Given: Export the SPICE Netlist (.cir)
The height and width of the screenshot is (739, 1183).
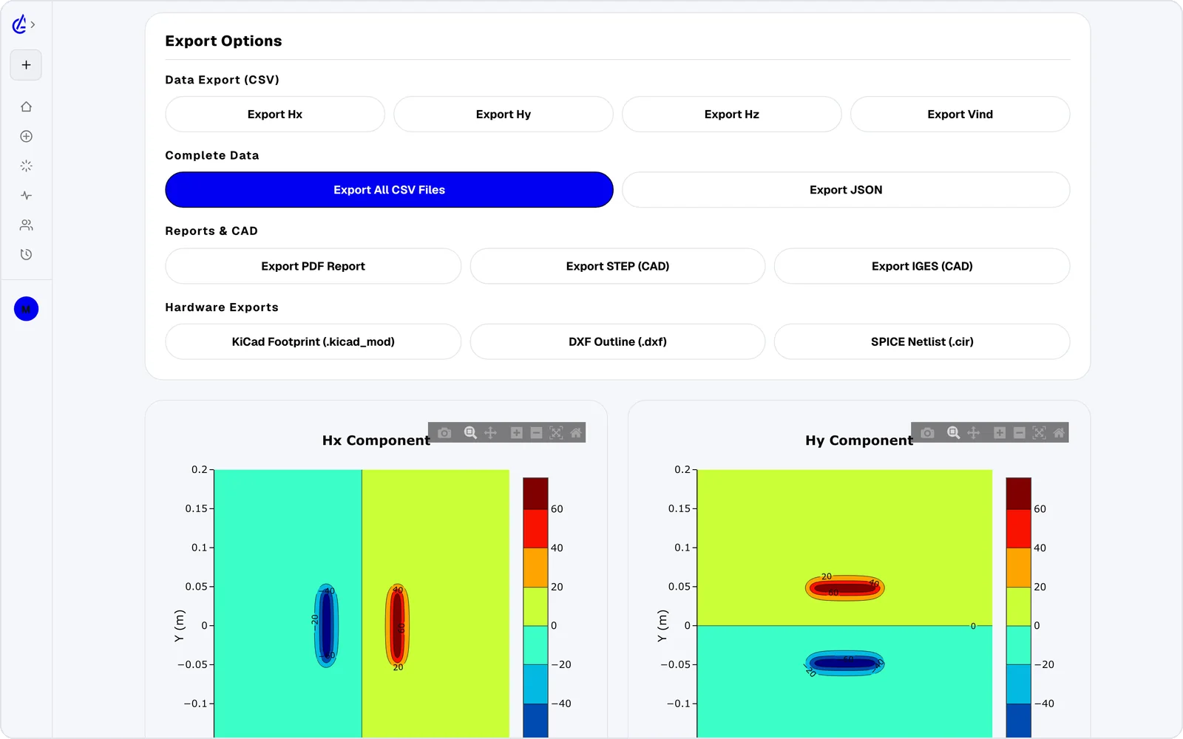Looking at the screenshot, I should (922, 341).
